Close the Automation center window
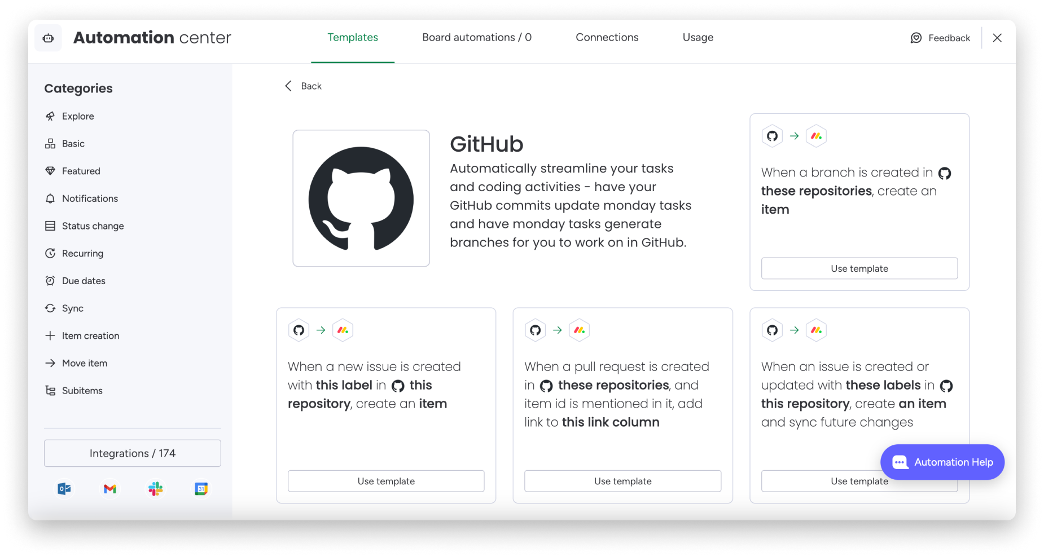 tap(997, 38)
